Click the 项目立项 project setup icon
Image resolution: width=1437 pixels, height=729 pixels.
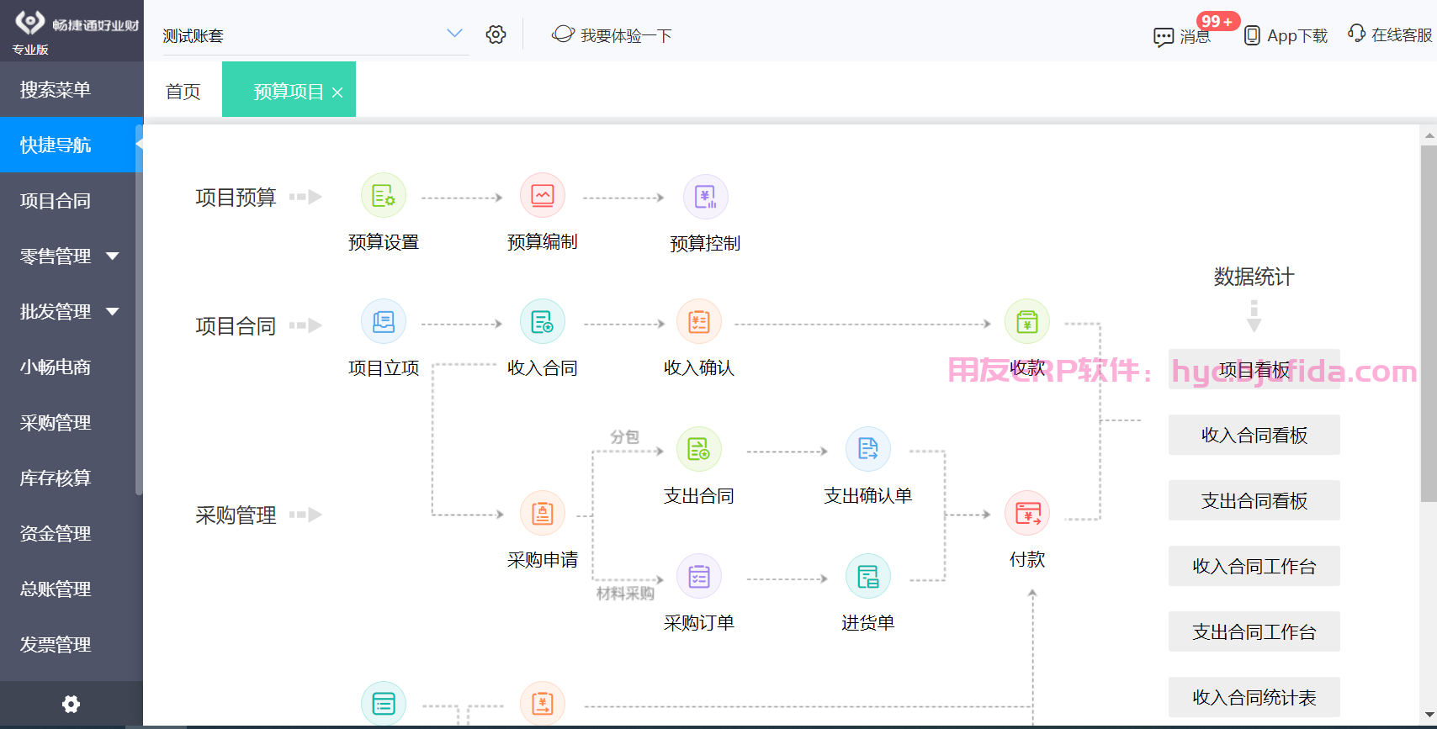384,322
